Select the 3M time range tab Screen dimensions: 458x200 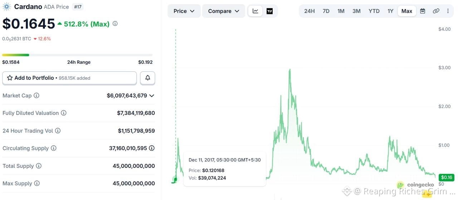(x=356, y=11)
